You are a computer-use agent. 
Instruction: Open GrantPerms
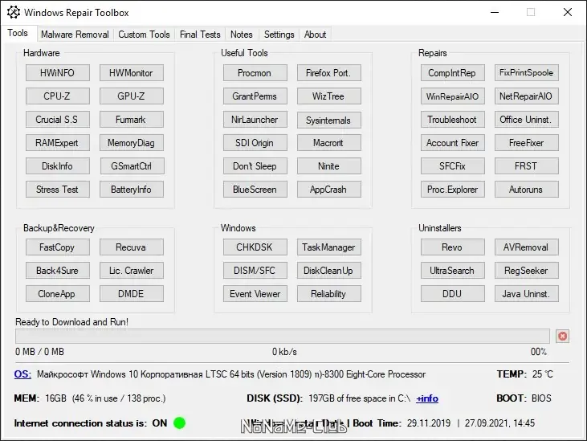(255, 96)
